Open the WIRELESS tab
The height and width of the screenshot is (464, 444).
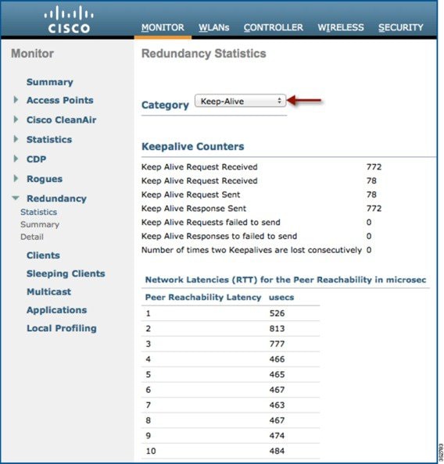coord(341,27)
